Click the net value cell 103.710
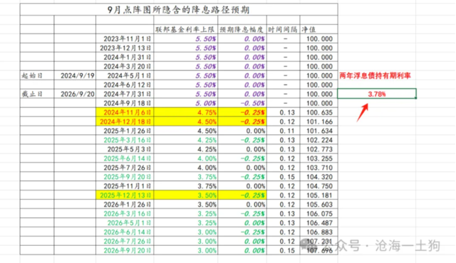This screenshot has height=263, width=456. [x=318, y=168]
